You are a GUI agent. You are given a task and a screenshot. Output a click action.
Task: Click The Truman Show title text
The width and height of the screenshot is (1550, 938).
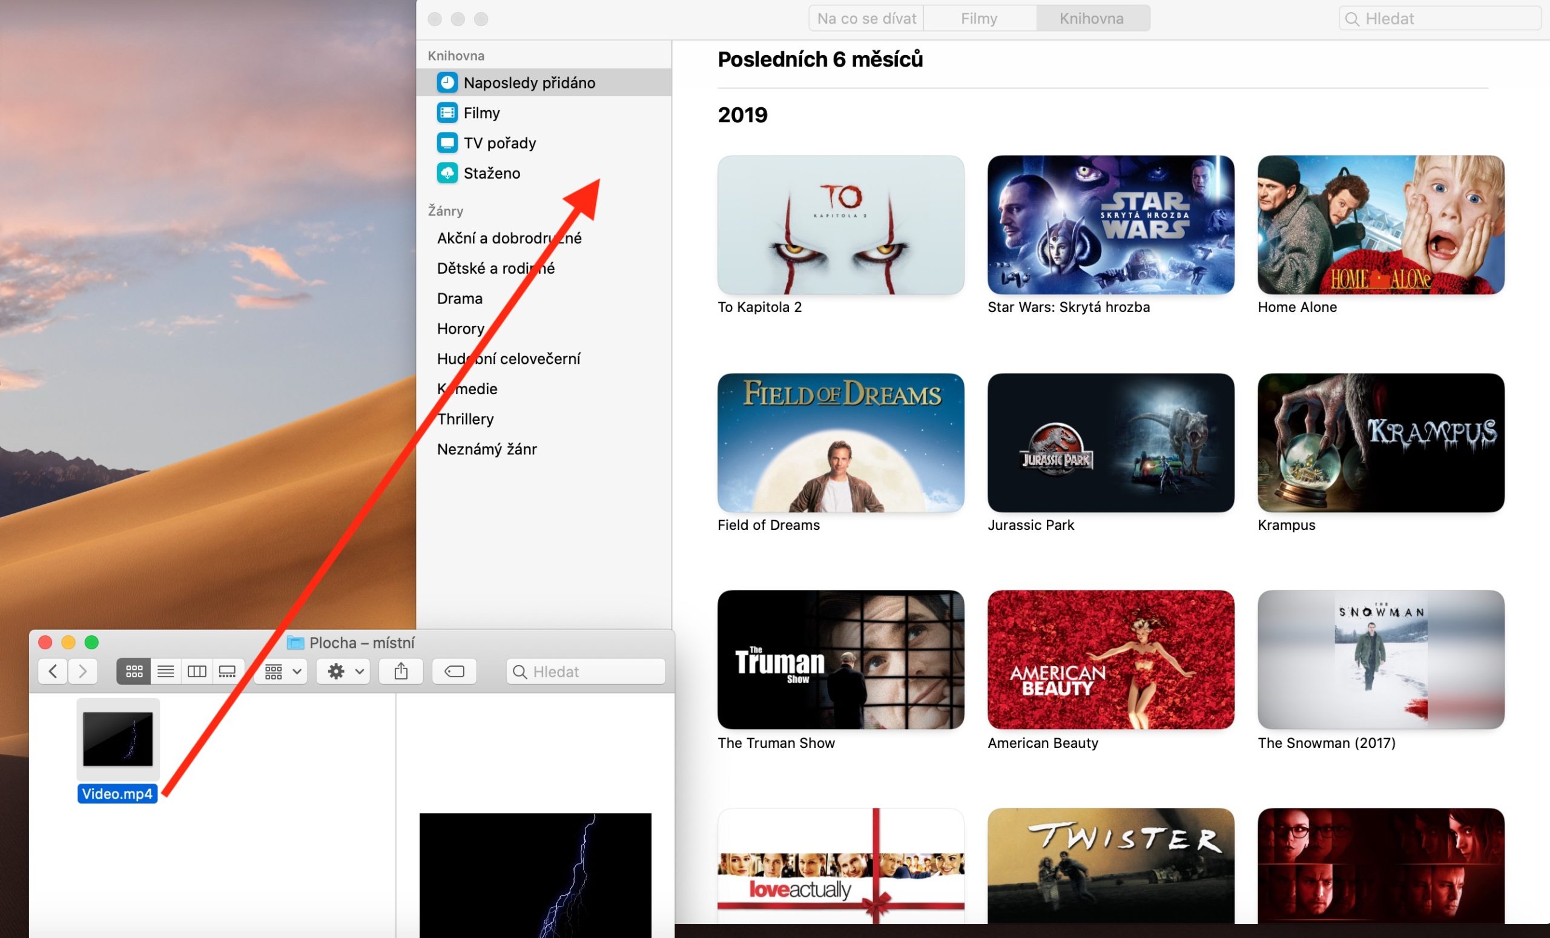coord(776,743)
